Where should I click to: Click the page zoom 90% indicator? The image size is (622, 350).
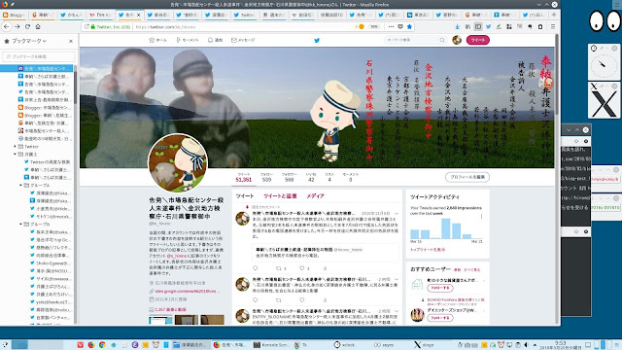click(373, 26)
